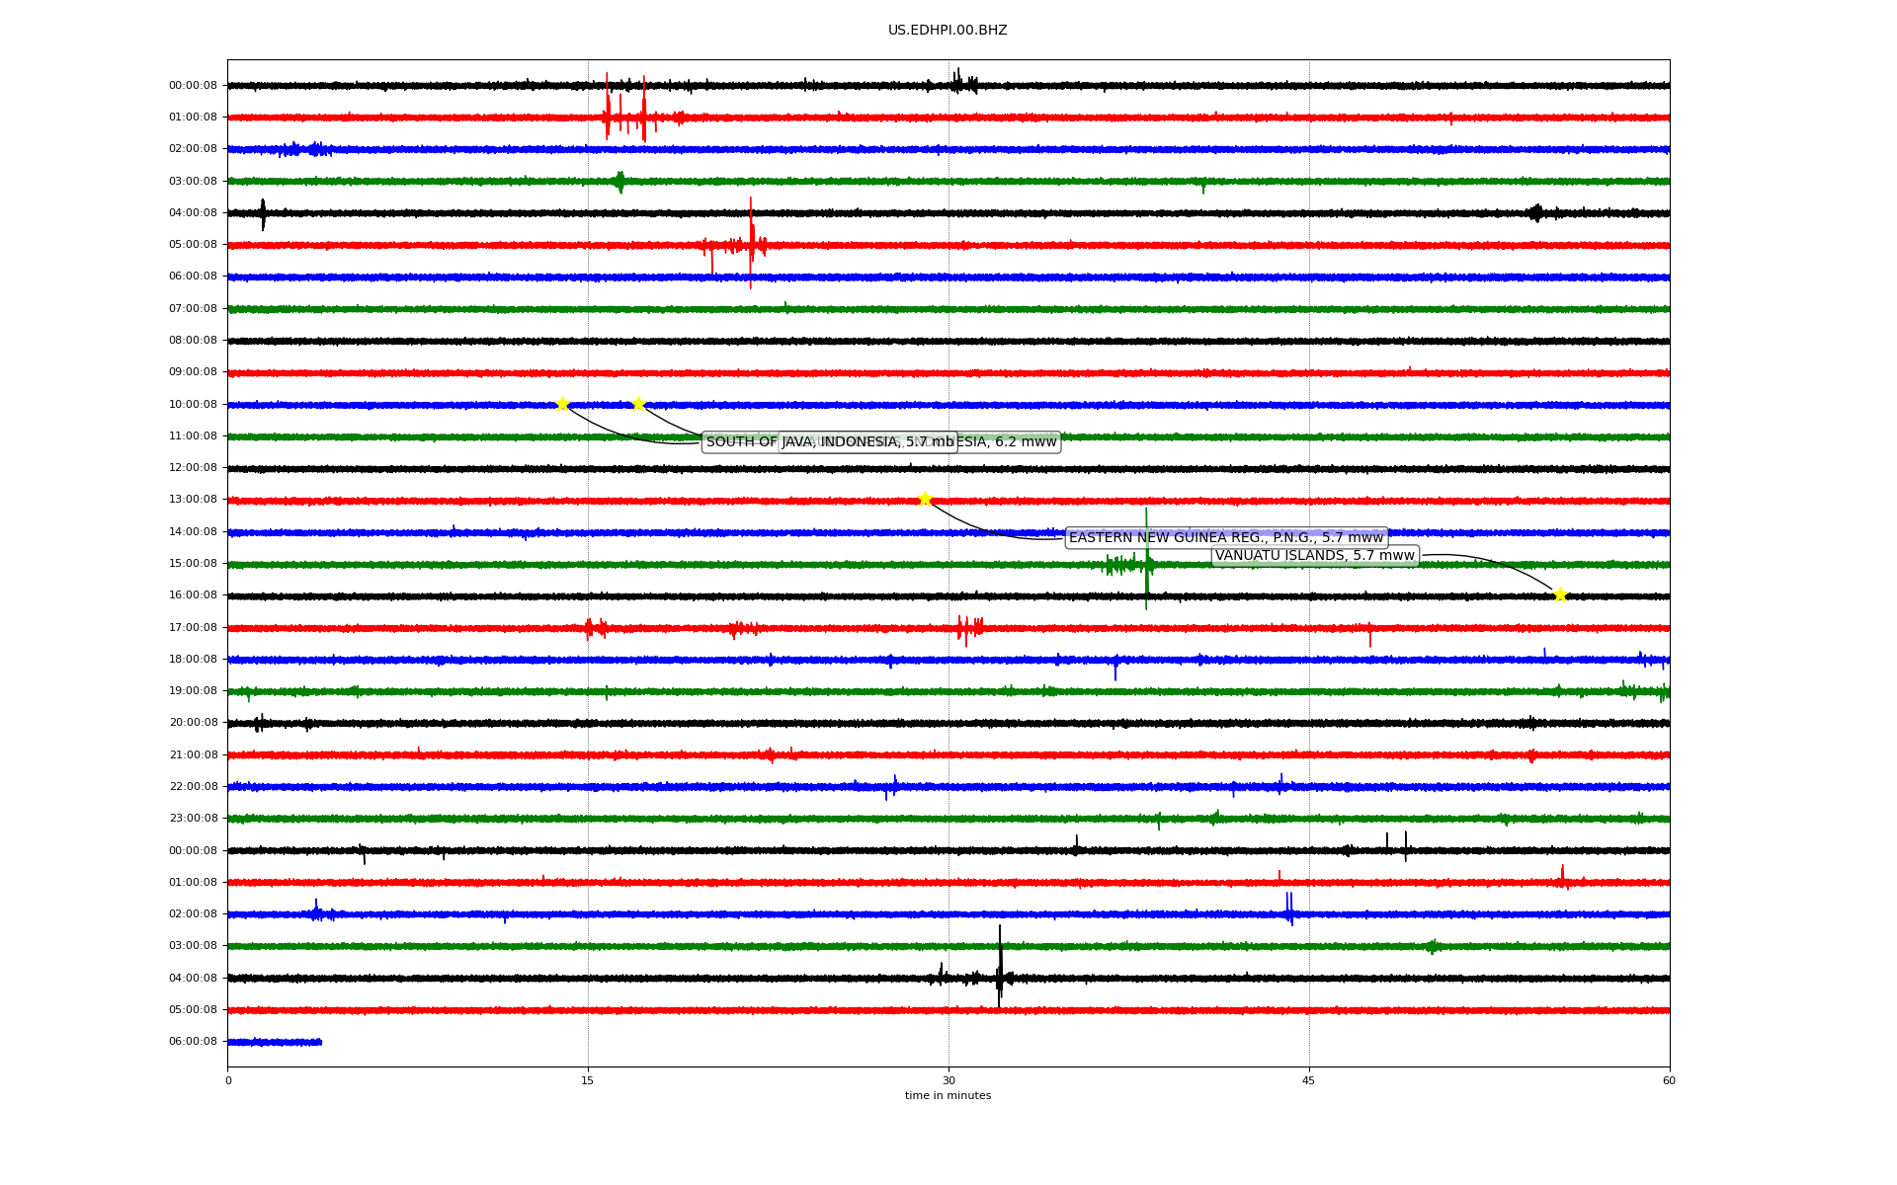This screenshot has height=1185, width=1897.
Task: Select the 09:00:08 row label
Action: (193, 372)
